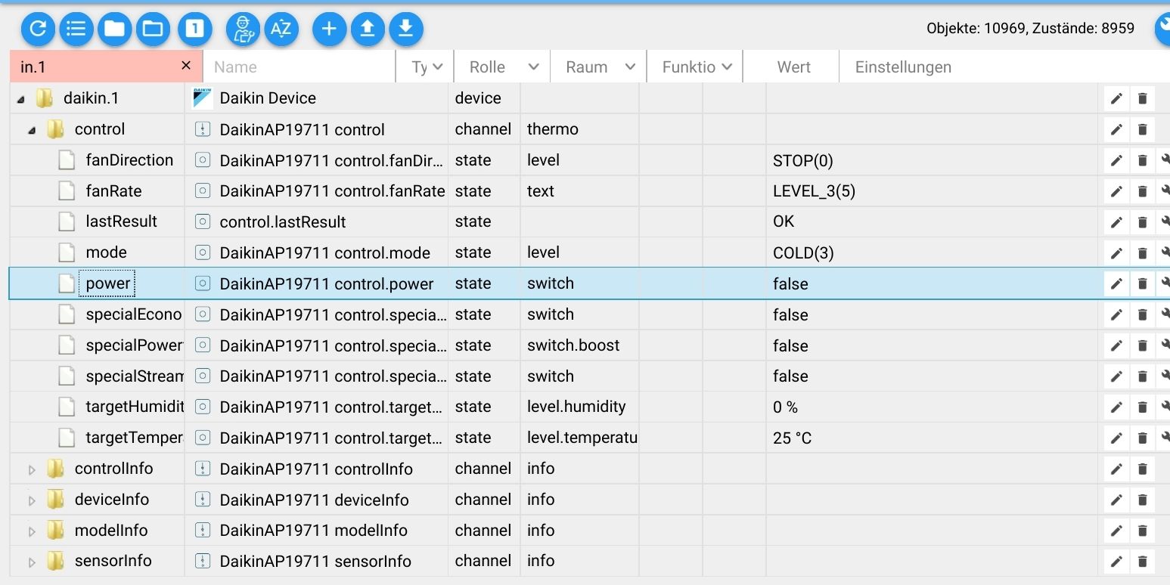
Task: Click the download objects arrow icon
Action: click(406, 29)
